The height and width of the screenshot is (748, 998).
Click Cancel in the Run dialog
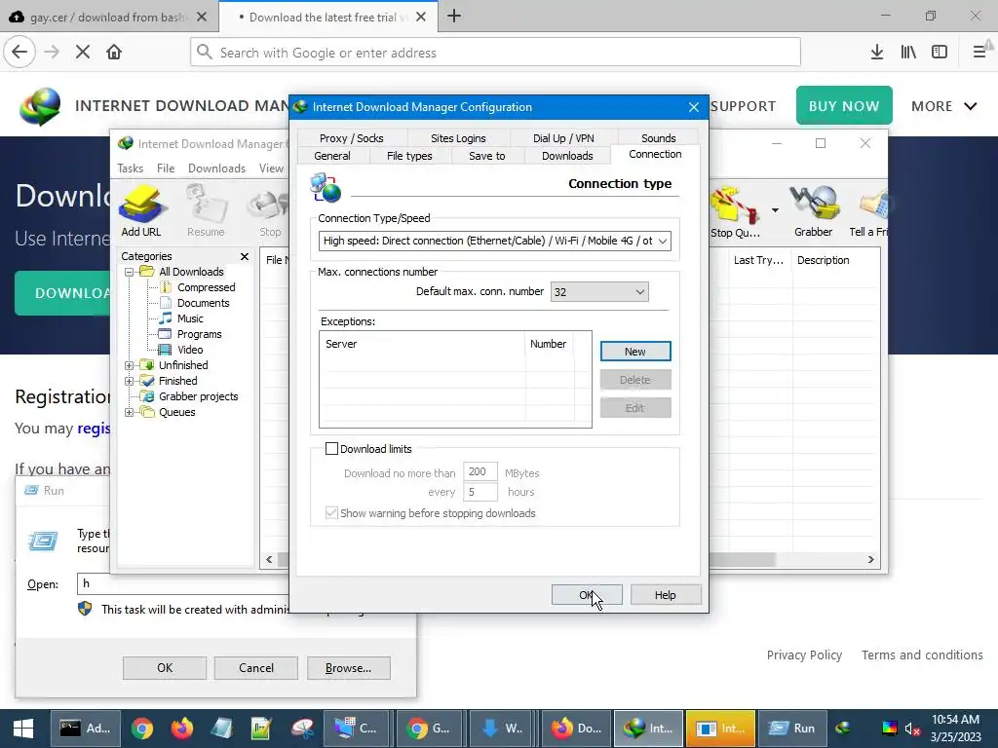coord(256,668)
